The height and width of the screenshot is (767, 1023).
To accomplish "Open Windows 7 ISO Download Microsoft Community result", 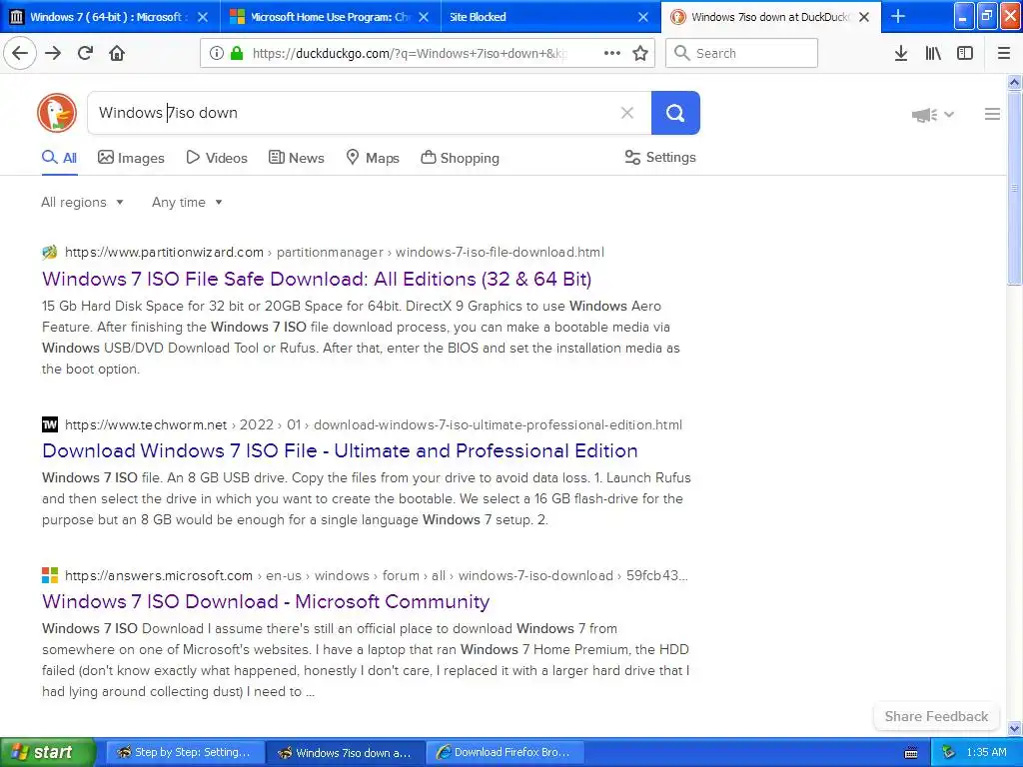I will (x=266, y=601).
